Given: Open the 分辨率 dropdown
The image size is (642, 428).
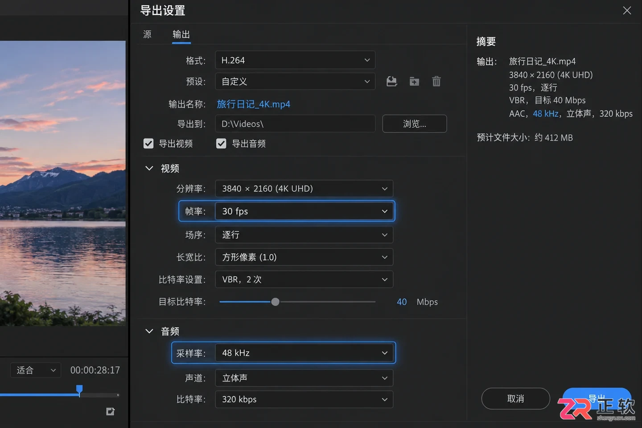Looking at the screenshot, I should point(304,189).
